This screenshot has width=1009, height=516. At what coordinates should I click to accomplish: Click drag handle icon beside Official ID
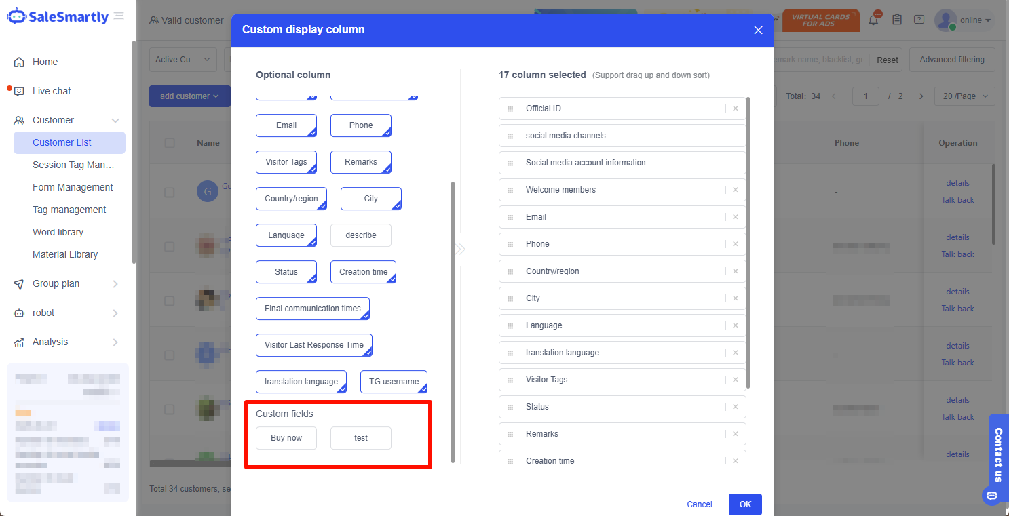(510, 108)
